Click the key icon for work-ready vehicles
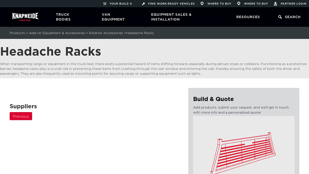The width and height of the screenshot is (309, 174). (x=143, y=3)
